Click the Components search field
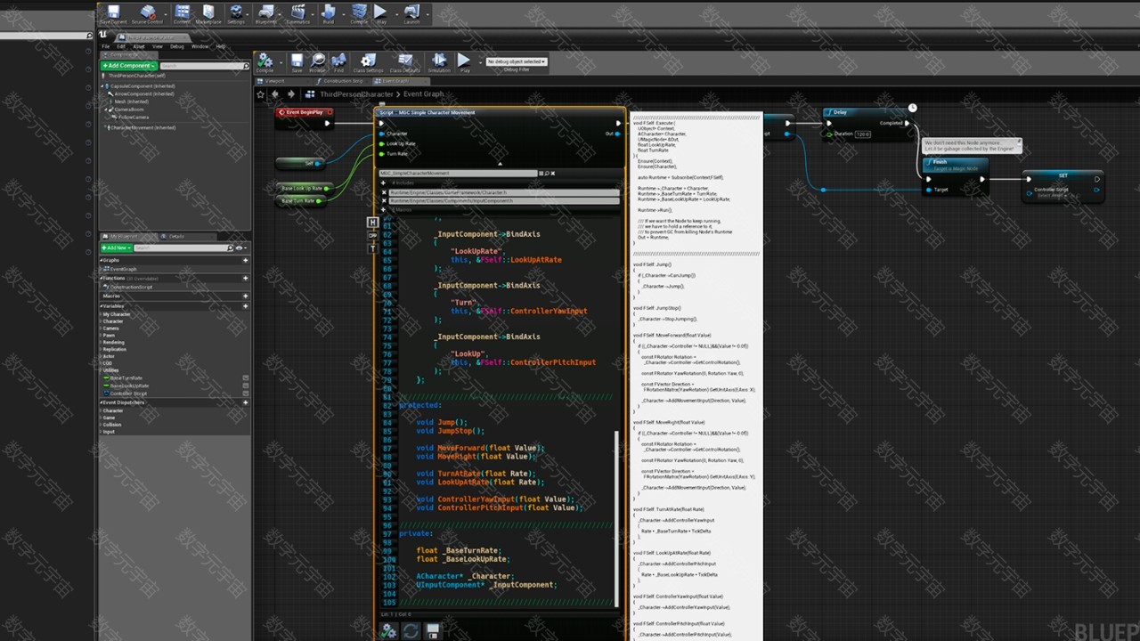Screen dimensions: 1140x641 tap(204, 66)
